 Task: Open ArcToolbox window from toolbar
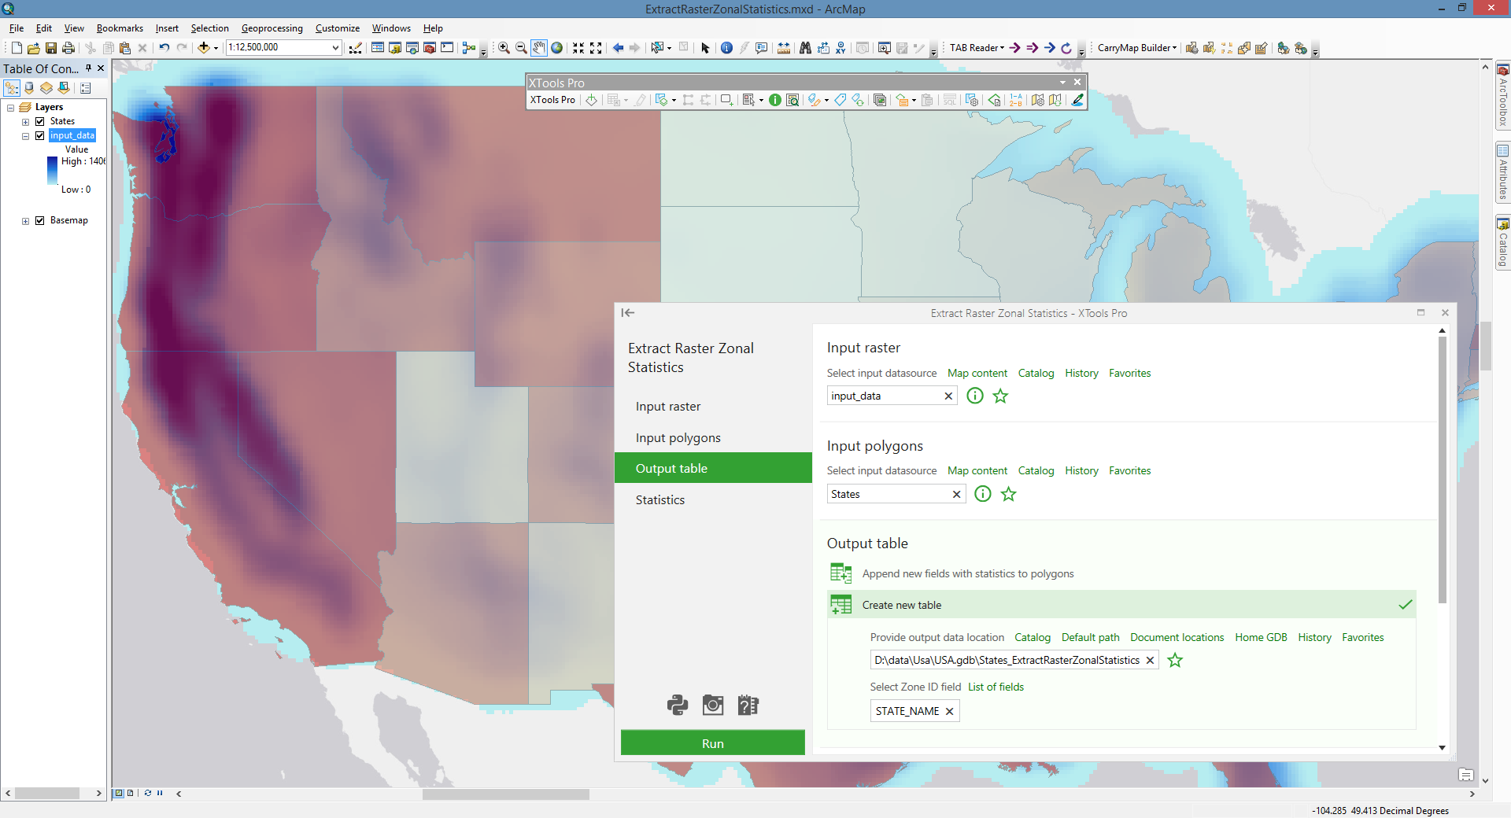[x=430, y=48]
